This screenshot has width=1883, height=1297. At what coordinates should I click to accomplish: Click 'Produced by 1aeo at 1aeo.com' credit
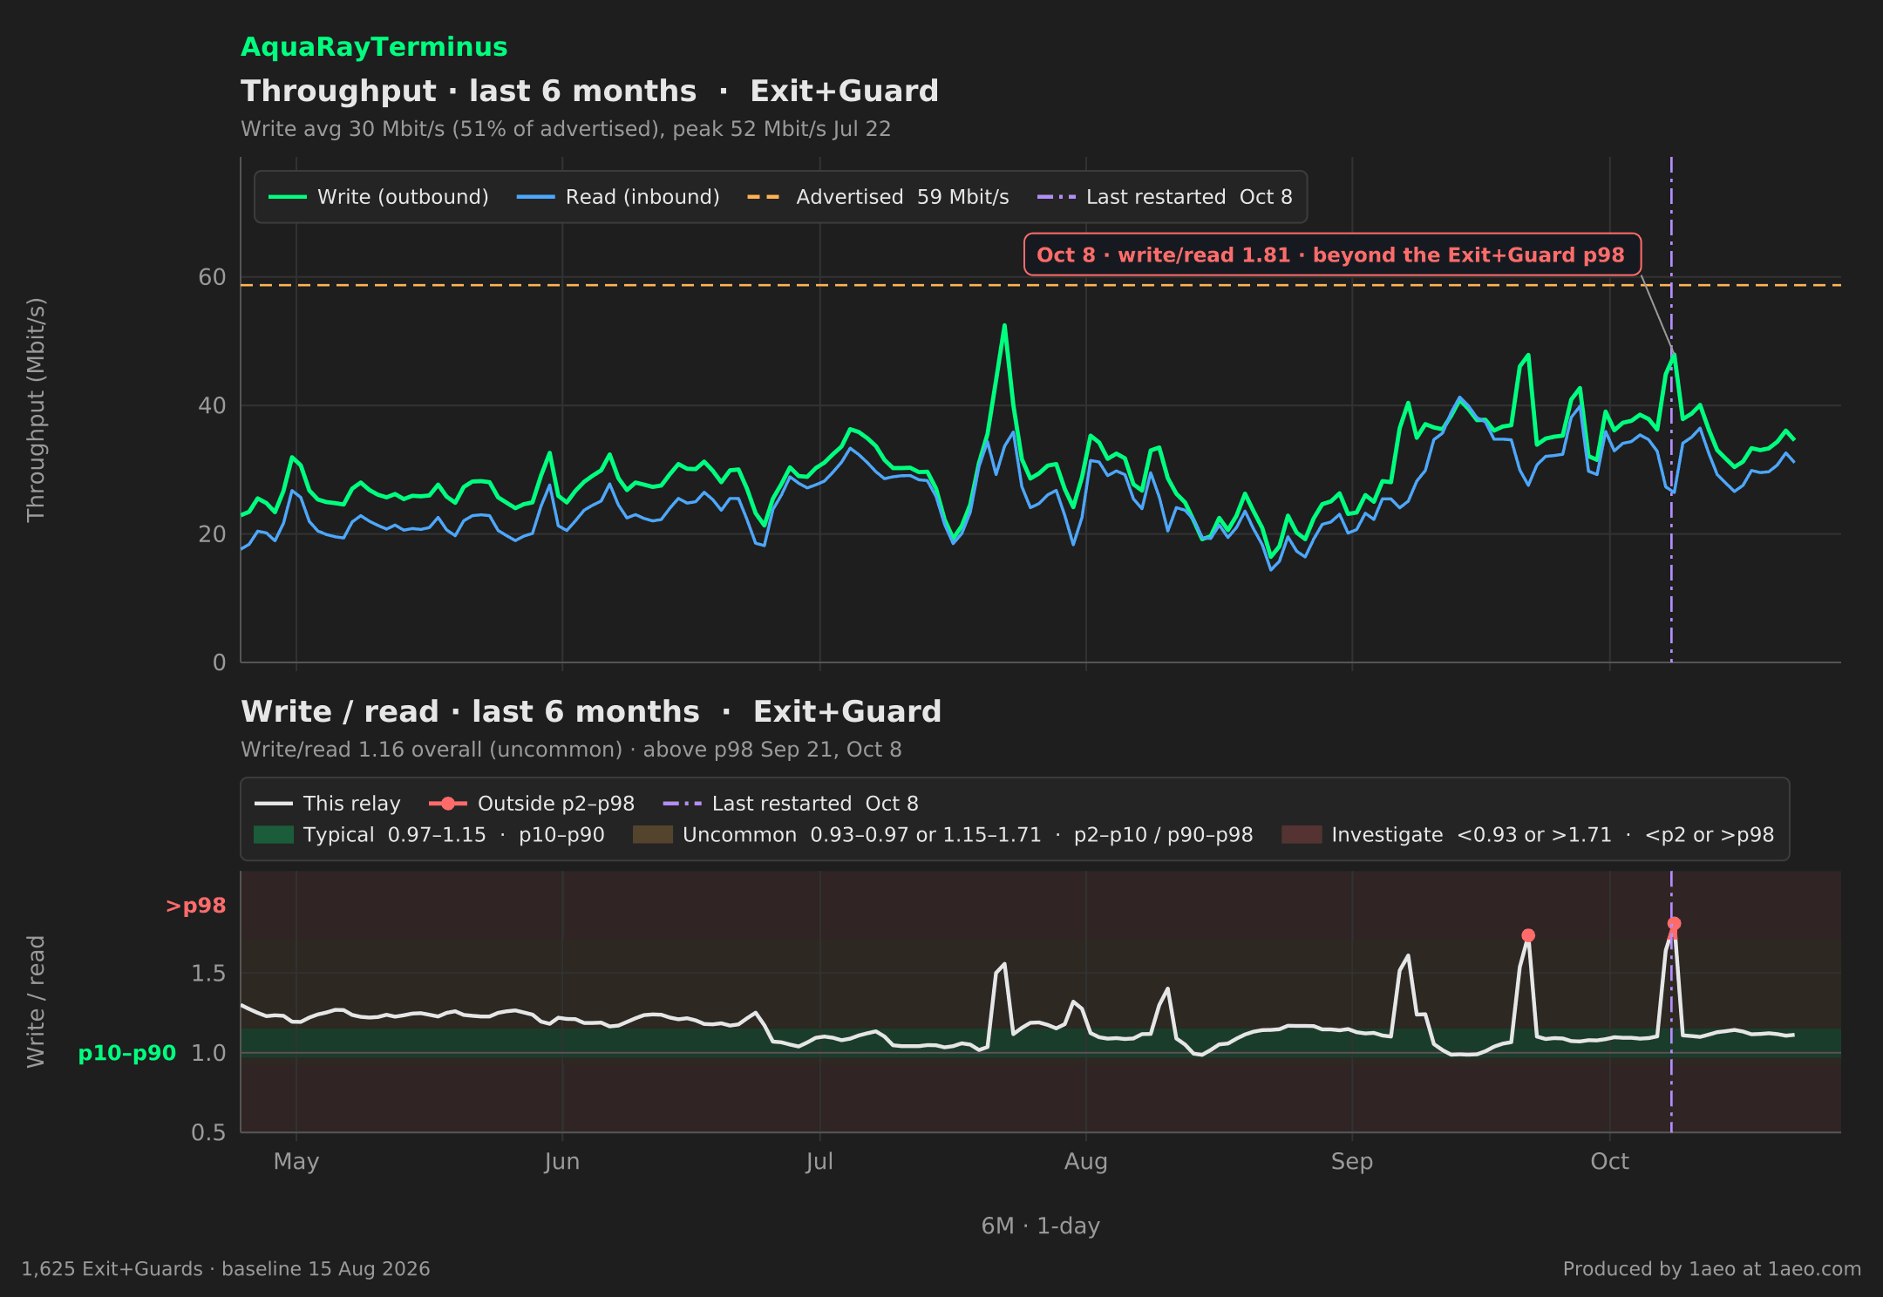tap(1712, 1269)
